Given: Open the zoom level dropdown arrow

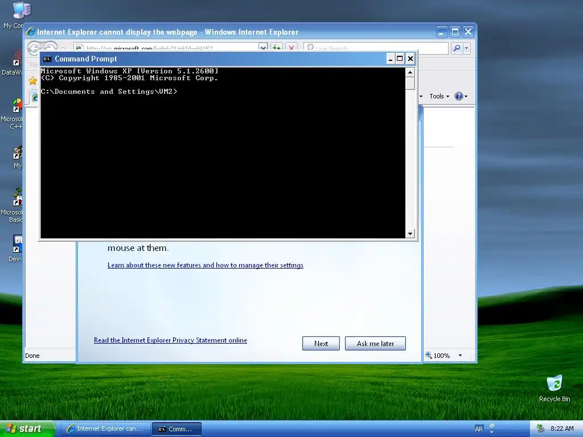Looking at the screenshot, I should (x=460, y=356).
